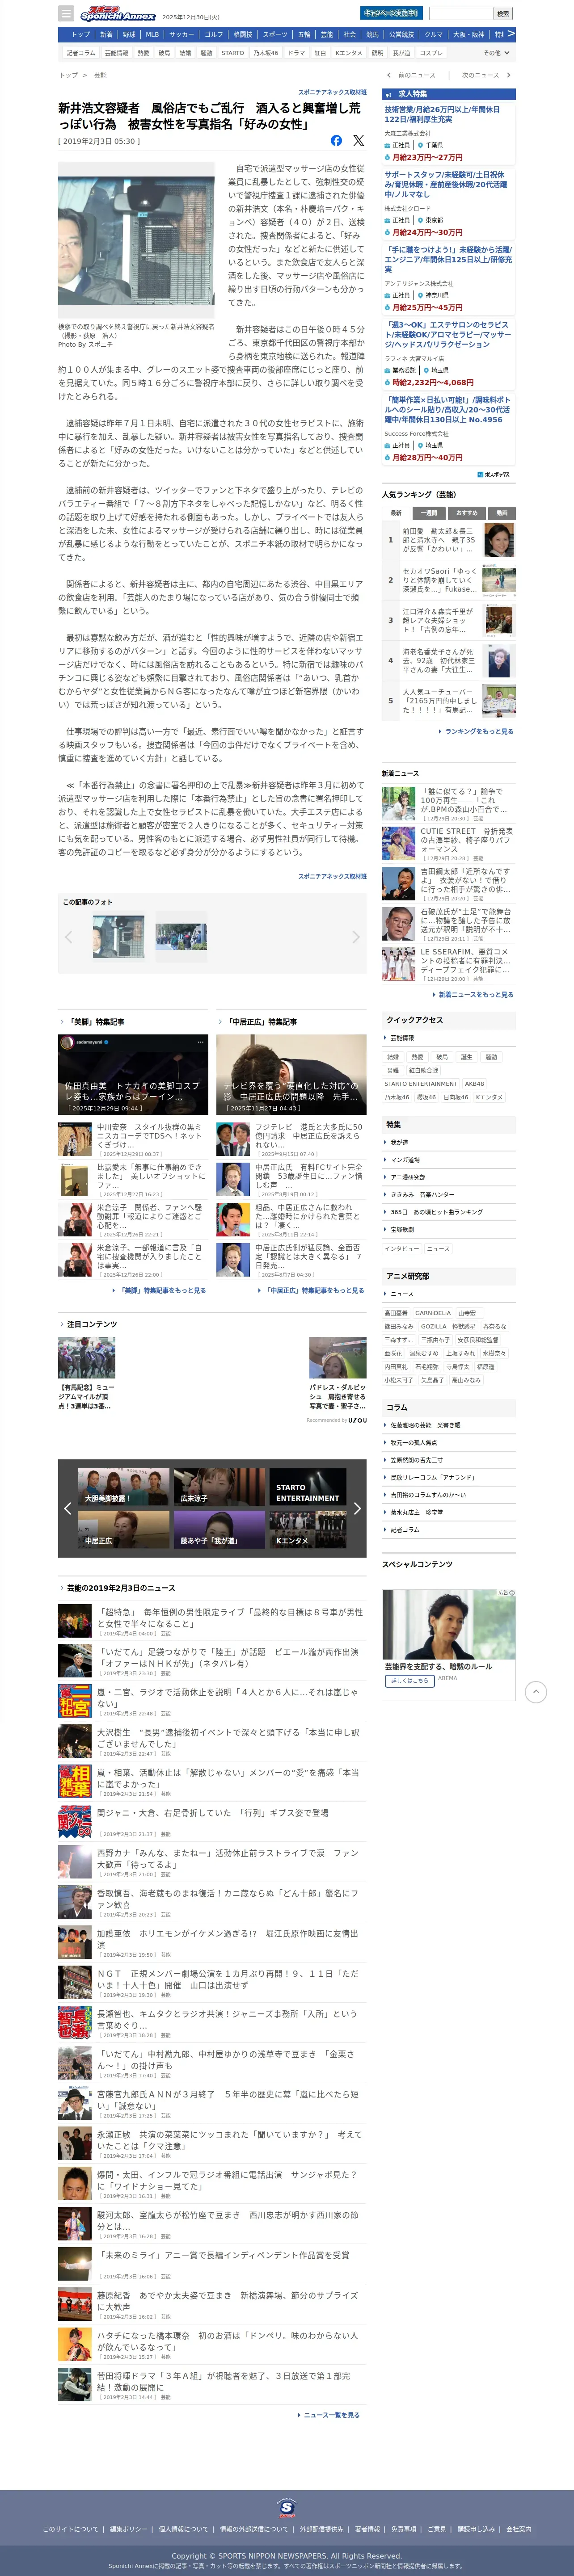Go to the Sponichi Annex logo homepage
The height and width of the screenshot is (2576, 574).
tap(118, 13)
